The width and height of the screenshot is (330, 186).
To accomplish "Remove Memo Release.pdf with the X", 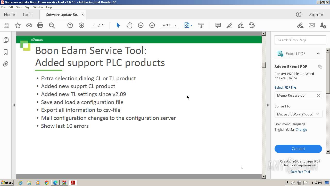I will [x=318, y=95].
